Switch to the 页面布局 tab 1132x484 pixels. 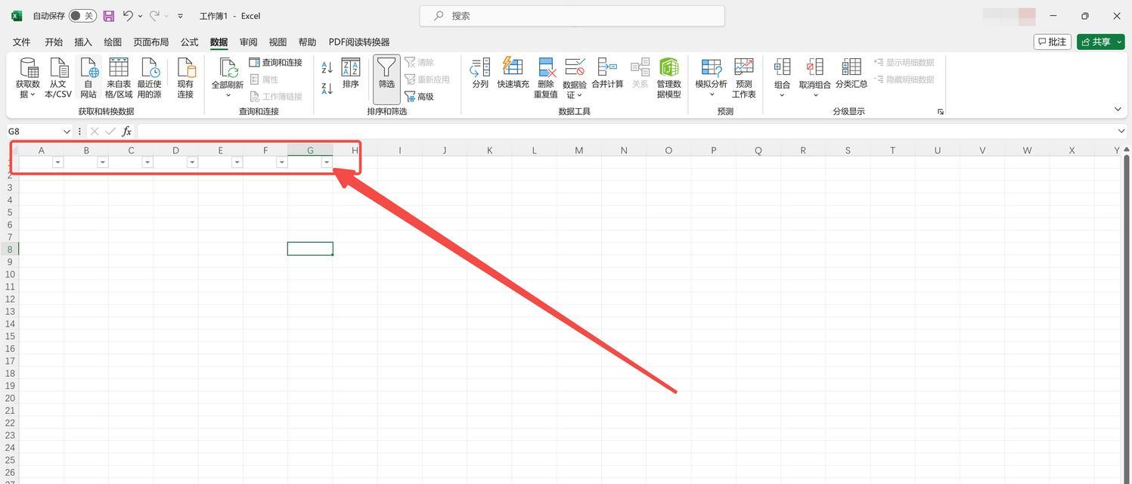coord(151,42)
